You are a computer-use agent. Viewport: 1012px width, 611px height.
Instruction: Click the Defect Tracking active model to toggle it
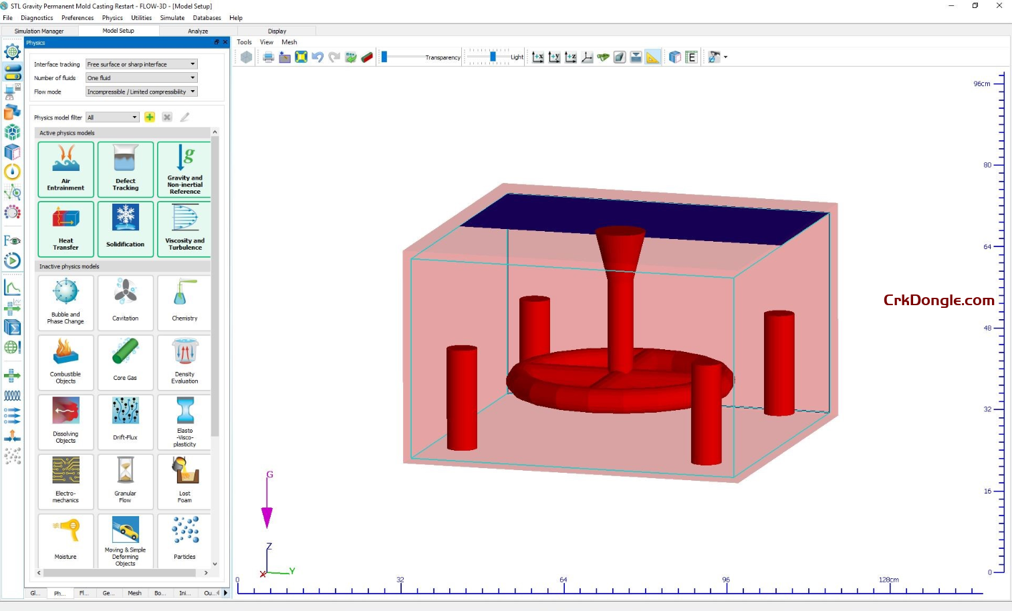point(125,169)
